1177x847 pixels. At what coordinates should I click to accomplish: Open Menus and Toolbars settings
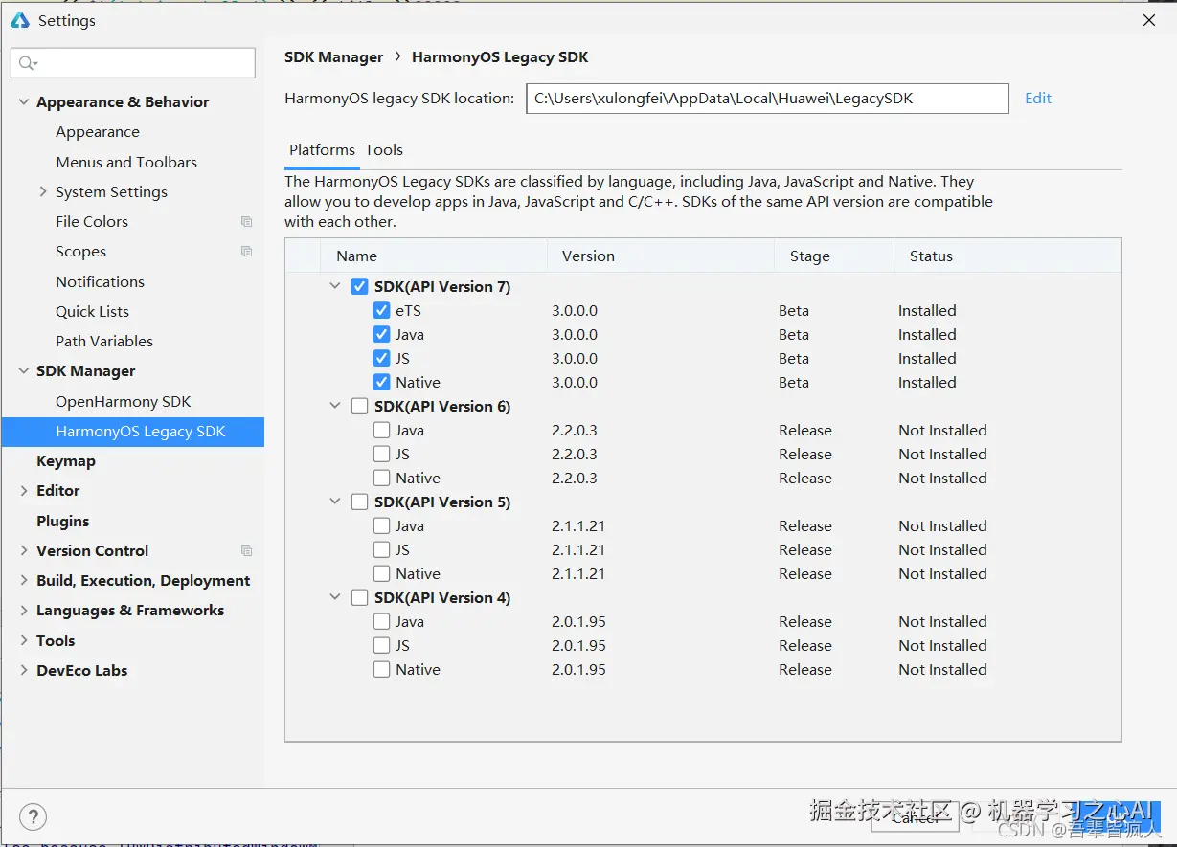click(126, 162)
